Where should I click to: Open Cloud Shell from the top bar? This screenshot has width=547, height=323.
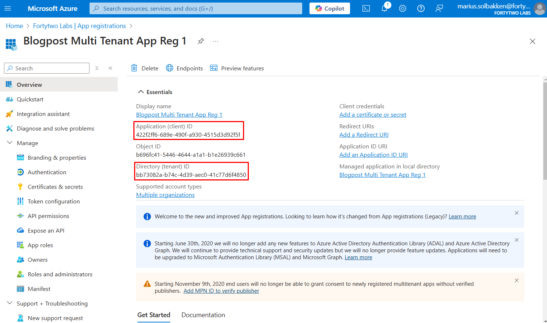(366, 8)
